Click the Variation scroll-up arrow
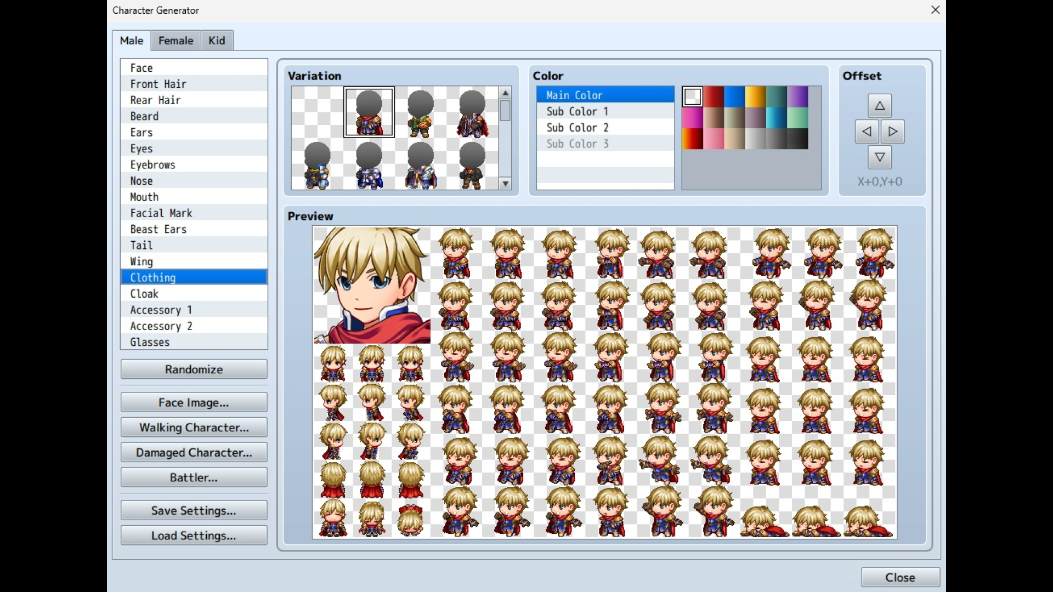The image size is (1053, 592). click(505, 93)
